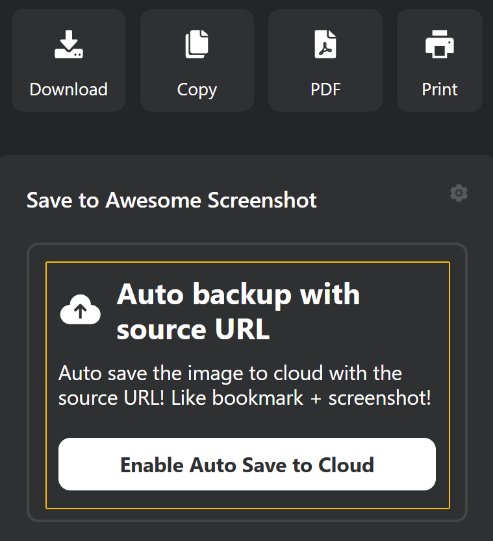
Task: Click the Download tray arrow icon
Action: pyautogui.click(x=69, y=44)
